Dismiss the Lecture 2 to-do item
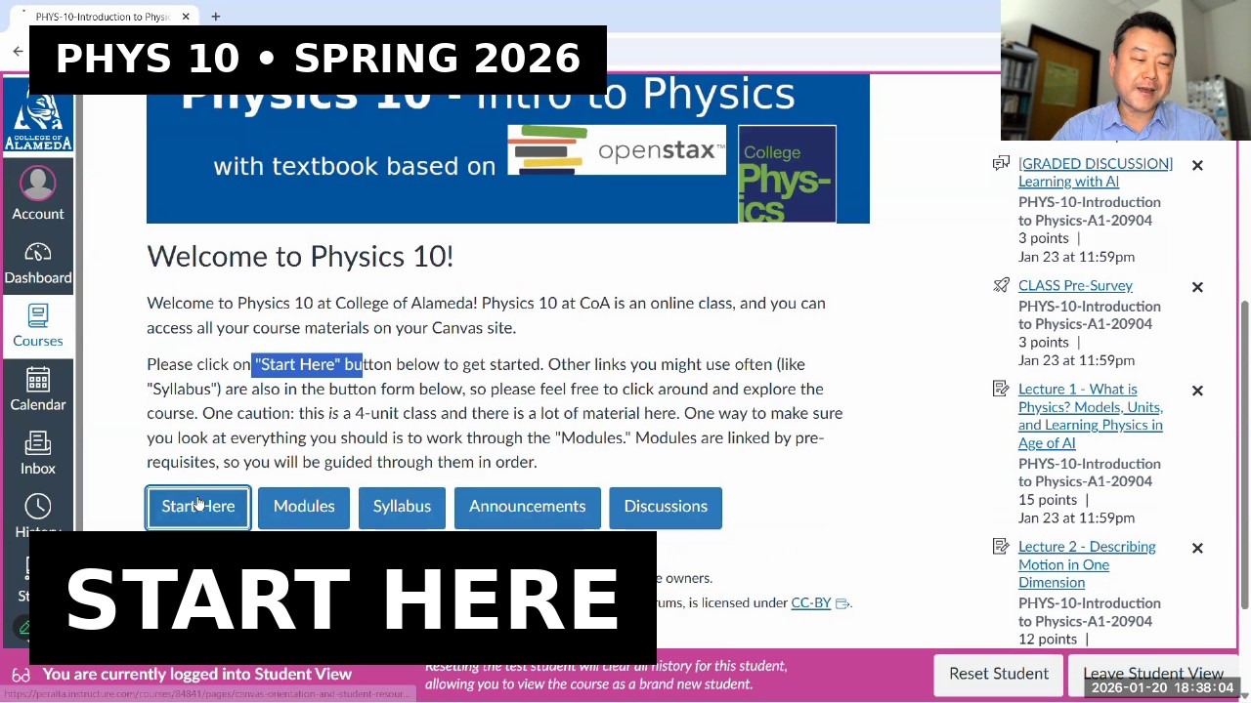1251x703 pixels. 1197,548
